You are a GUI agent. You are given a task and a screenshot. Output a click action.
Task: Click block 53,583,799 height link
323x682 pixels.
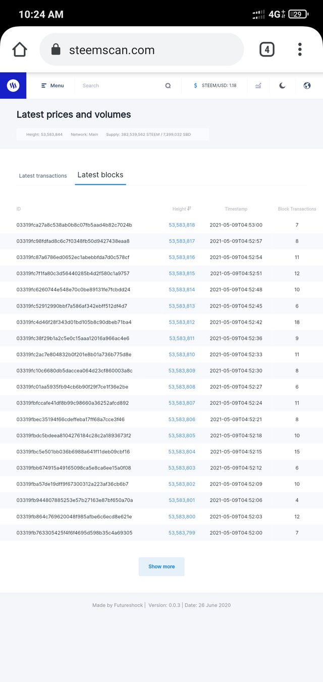(x=182, y=533)
